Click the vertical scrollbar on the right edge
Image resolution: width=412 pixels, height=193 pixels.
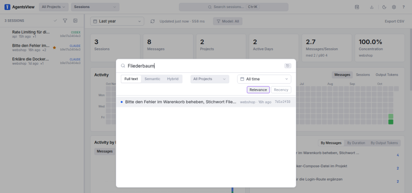(x=410, y=59)
